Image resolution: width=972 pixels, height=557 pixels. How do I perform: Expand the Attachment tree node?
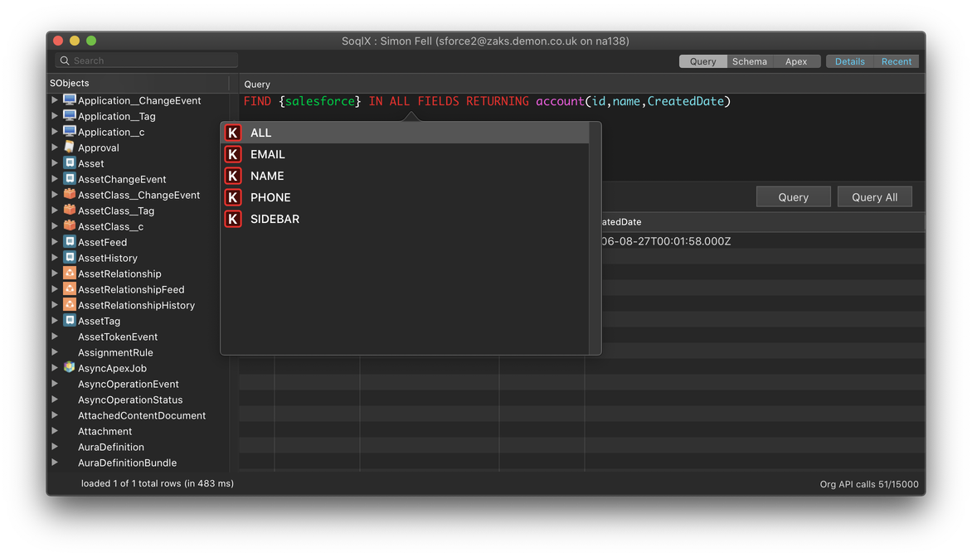55,431
